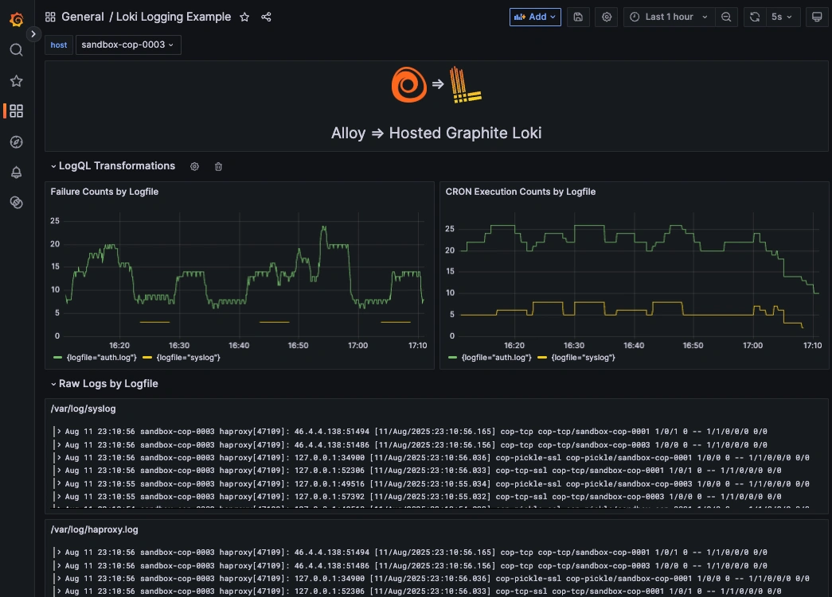Expand the haproxy.log line with port 51494

[58, 552]
